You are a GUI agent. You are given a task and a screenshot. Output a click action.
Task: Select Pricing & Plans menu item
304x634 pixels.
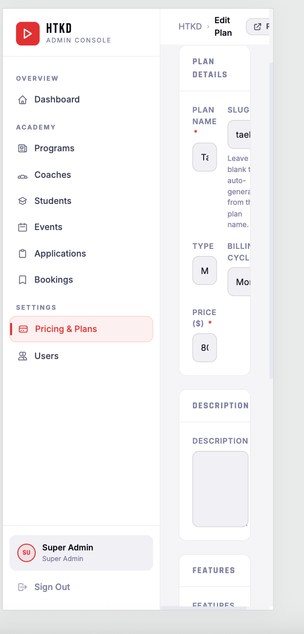(x=81, y=329)
